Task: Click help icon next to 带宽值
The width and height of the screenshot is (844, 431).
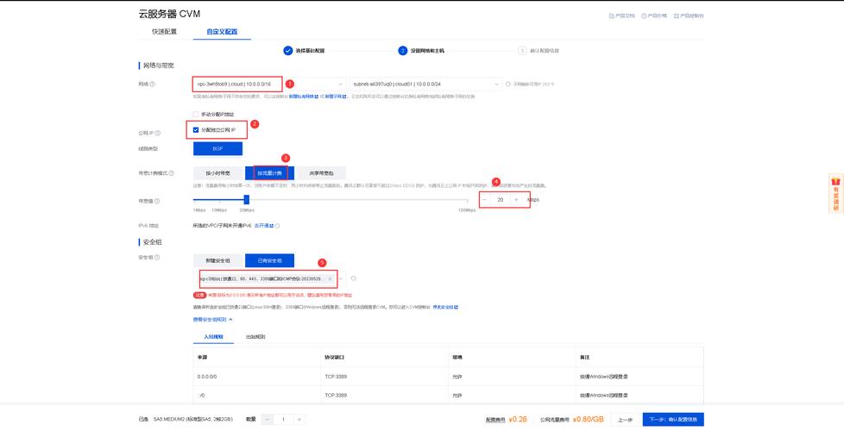Action: 157,201
